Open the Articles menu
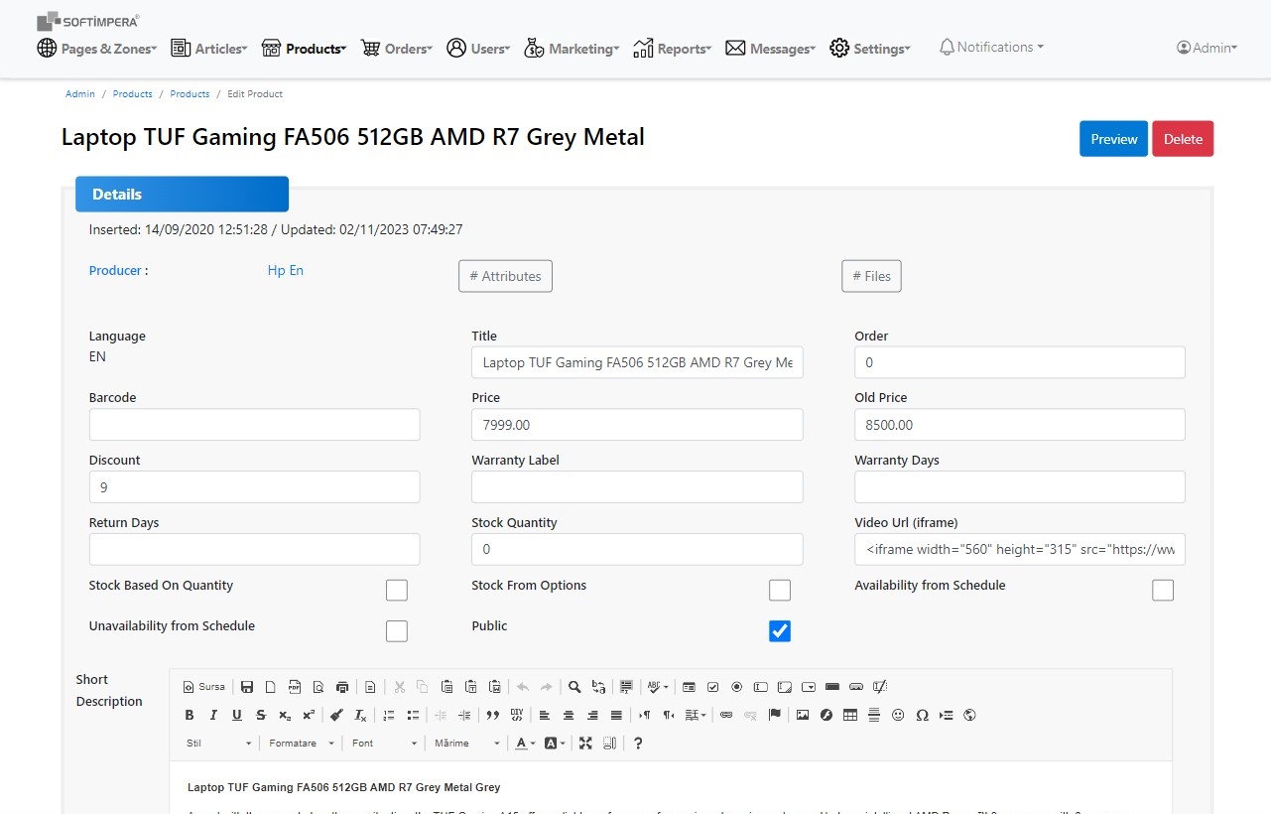The width and height of the screenshot is (1271, 814). point(208,48)
